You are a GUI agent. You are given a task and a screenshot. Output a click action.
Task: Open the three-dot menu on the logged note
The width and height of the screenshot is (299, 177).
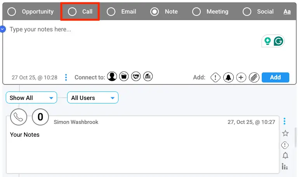285,121
